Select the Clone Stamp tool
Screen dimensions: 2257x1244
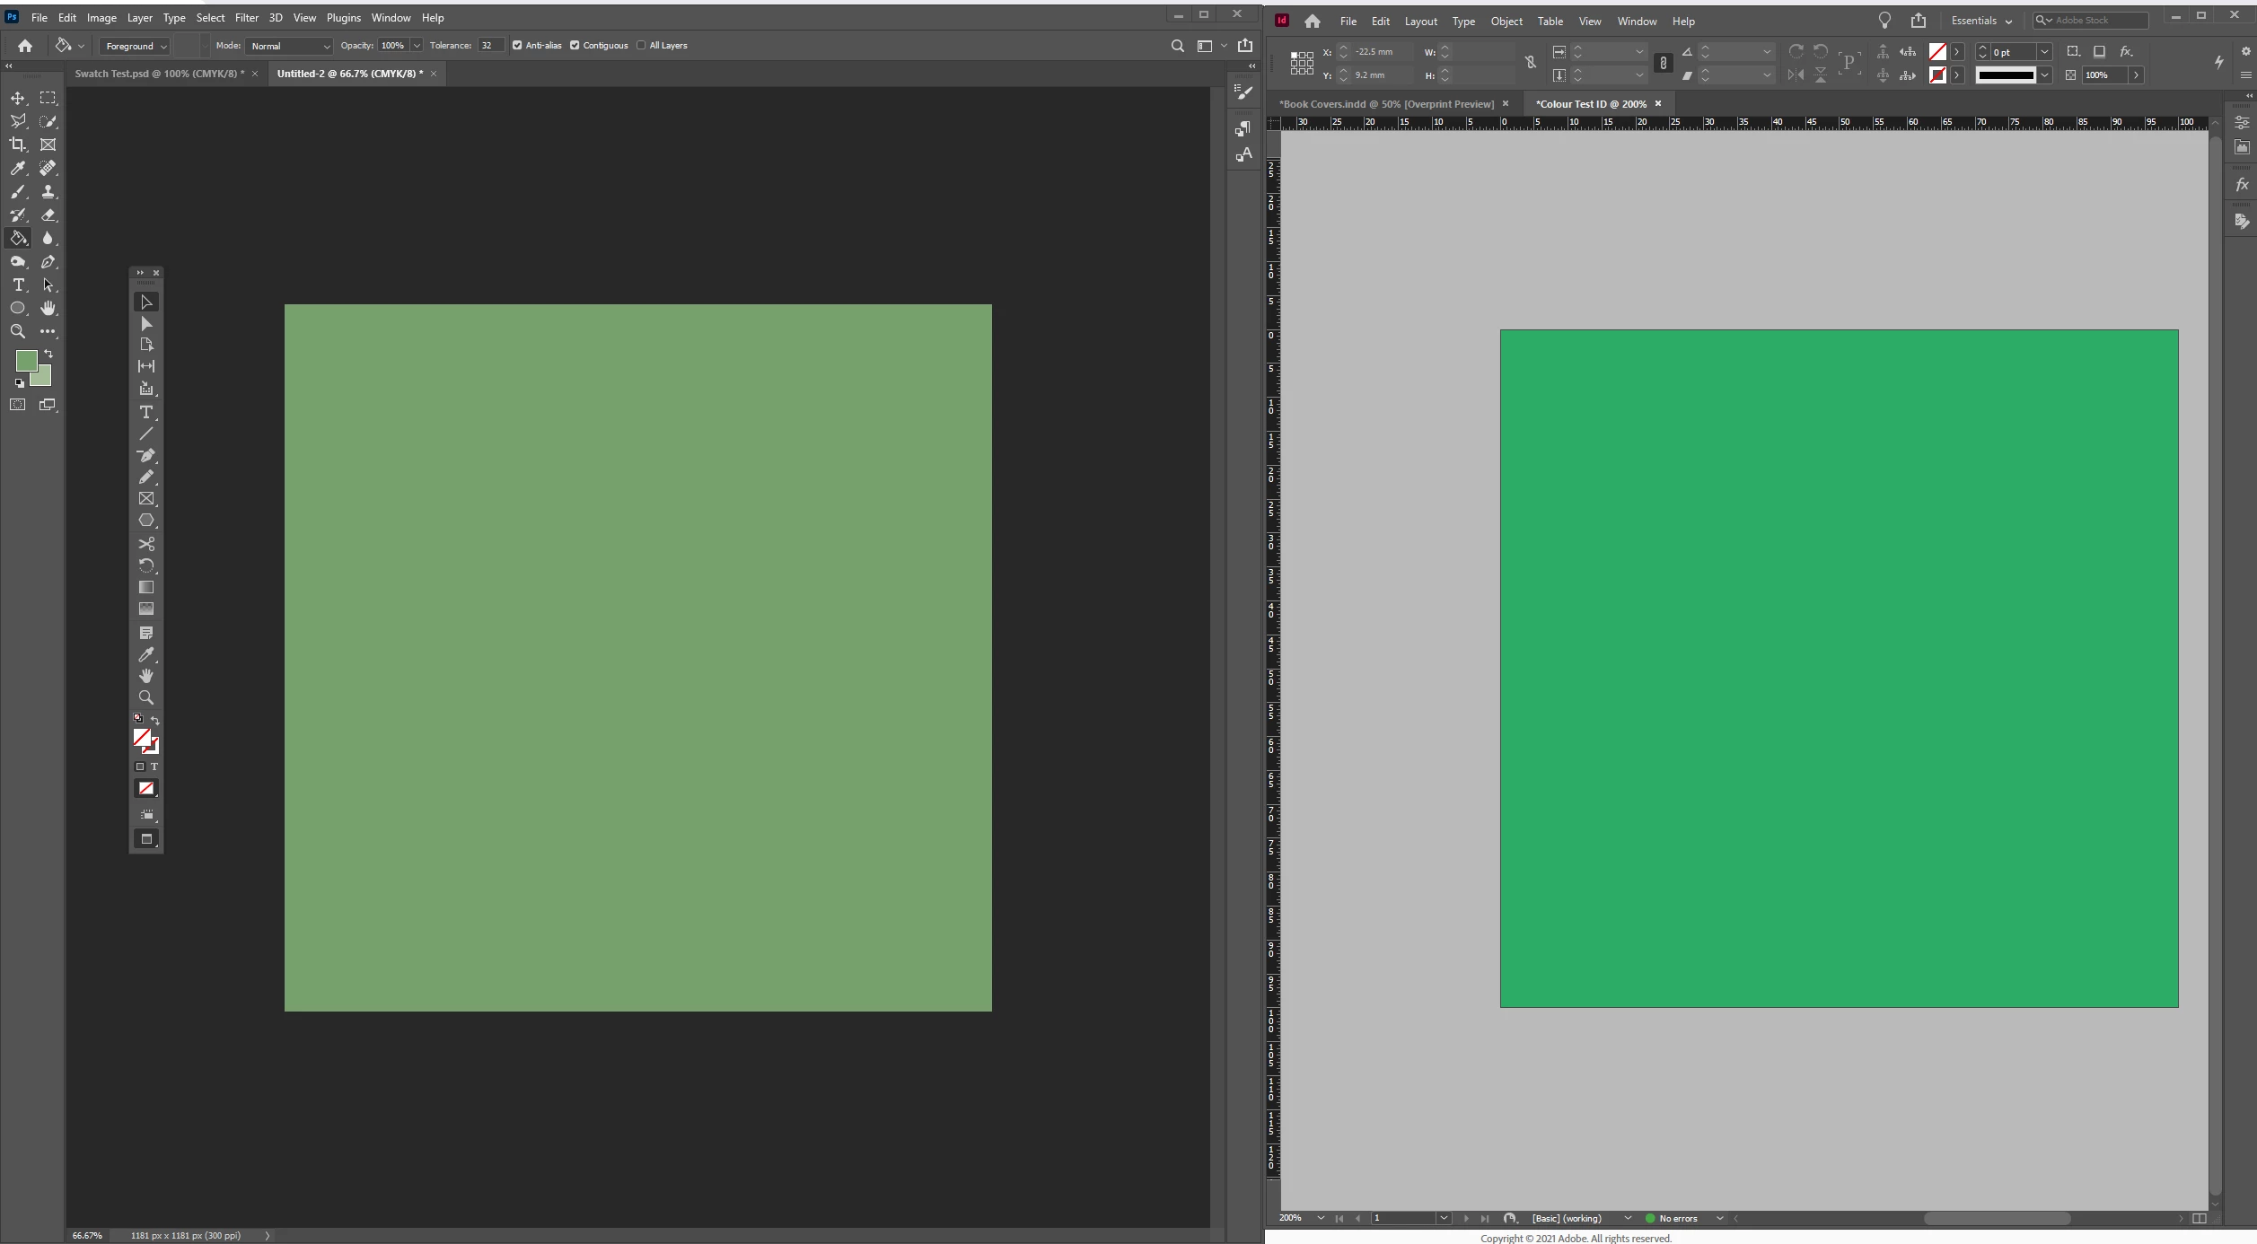[x=48, y=191]
